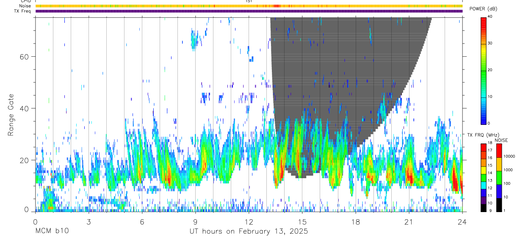Click the 0 tick on the Range Gate axis
The image size is (520, 240).
(x=26, y=209)
